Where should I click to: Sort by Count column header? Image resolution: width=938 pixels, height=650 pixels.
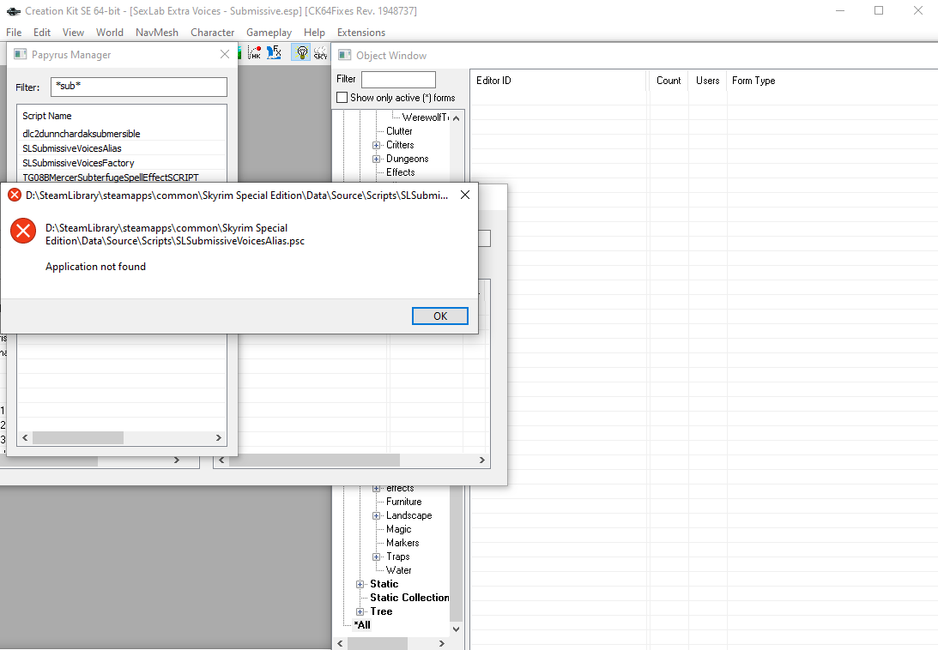[669, 80]
